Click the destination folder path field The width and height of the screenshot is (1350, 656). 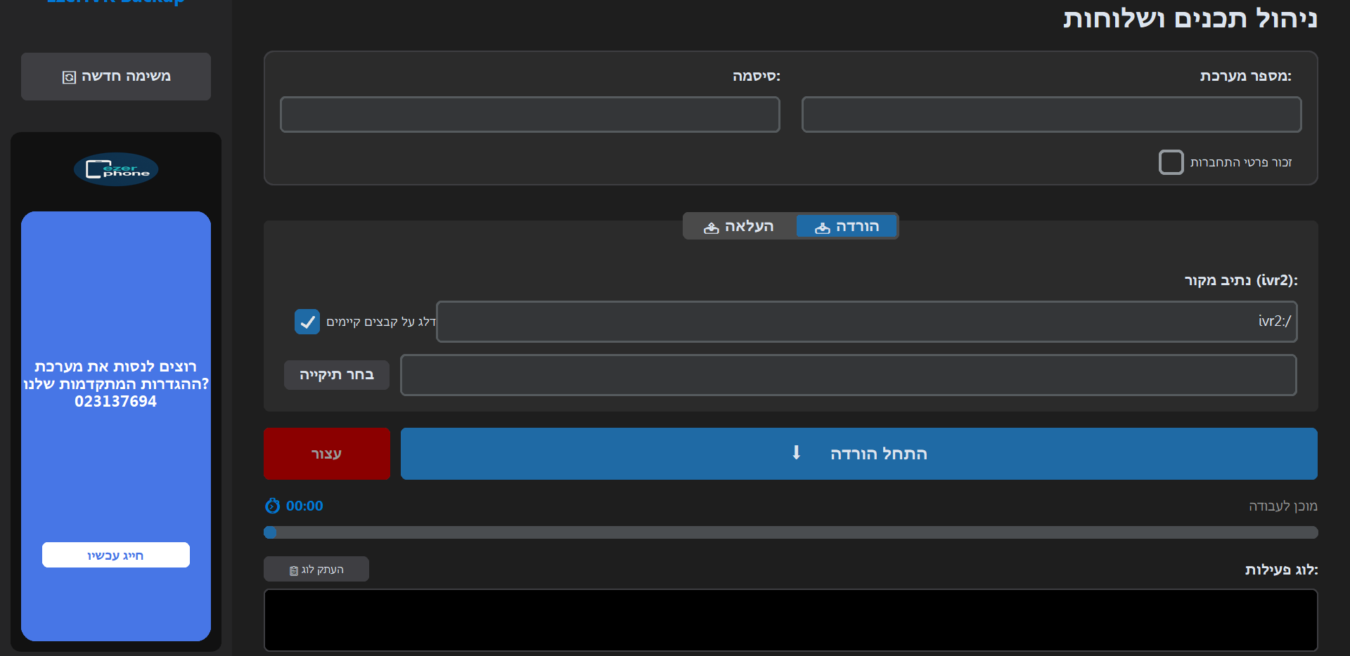pyautogui.click(x=848, y=375)
